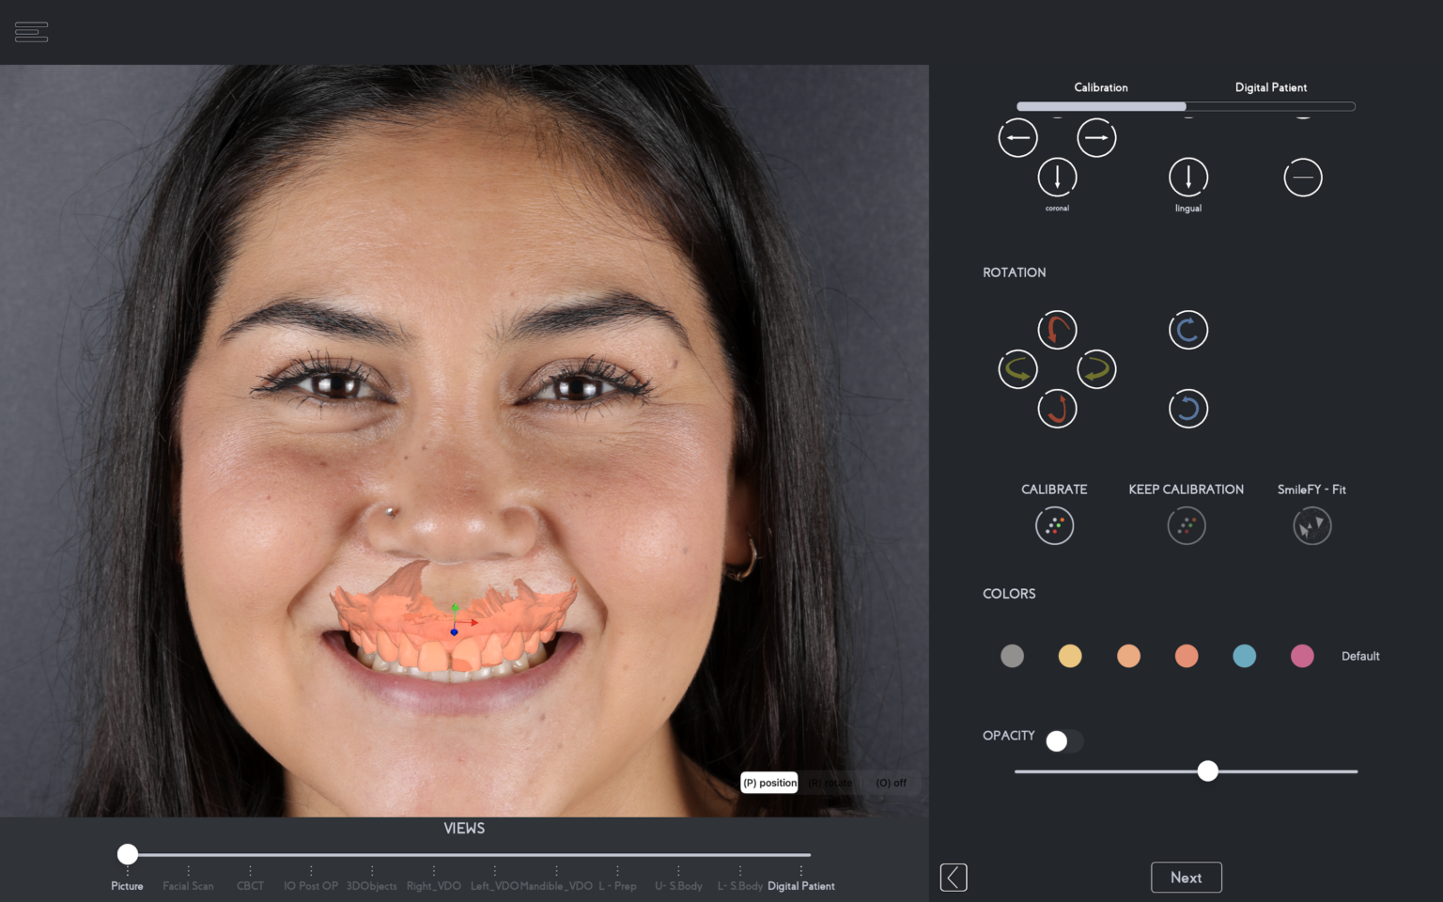Activate the SmileFY - Fit icon

tap(1311, 525)
